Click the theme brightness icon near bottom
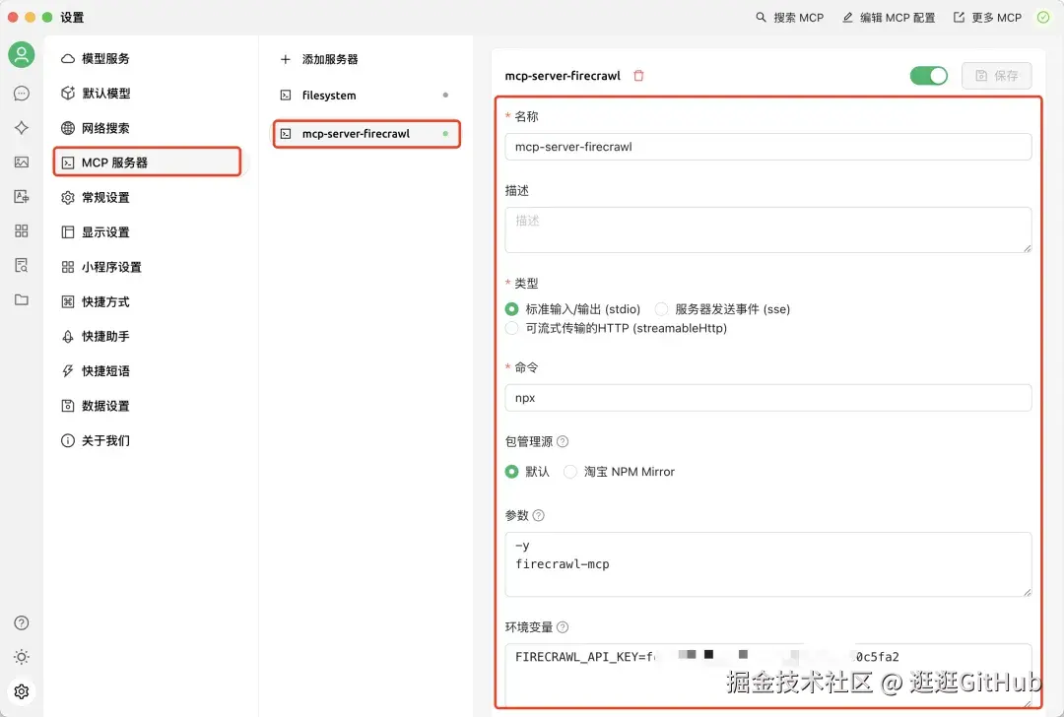Viewport: 1064px width, 717px height. pyautogui.click(x=22, y=657)
